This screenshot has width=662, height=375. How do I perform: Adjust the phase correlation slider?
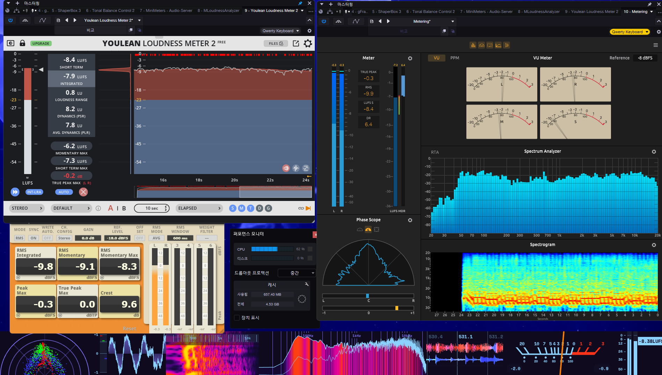tap(368, 308)
